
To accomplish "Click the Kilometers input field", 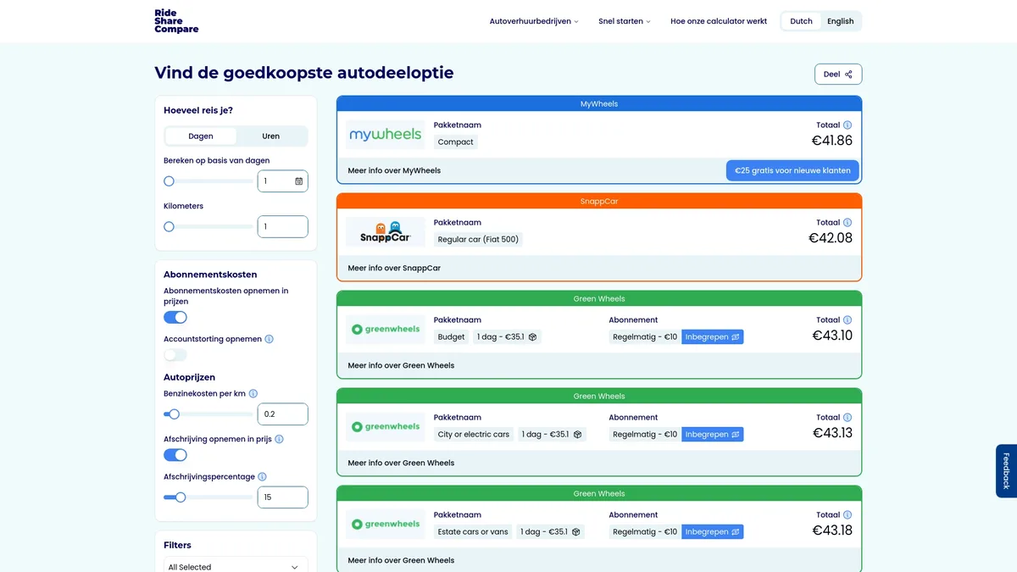I will click(282, 226).
